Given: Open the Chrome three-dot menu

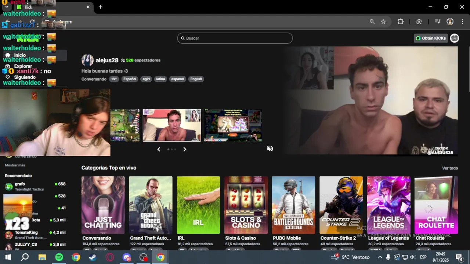Looking at the screenshot, I should [462, 22].
